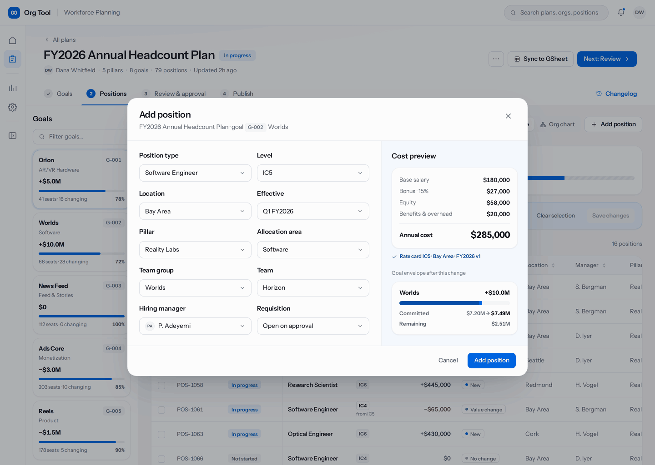Open the notifications bell

[x=621, y=13]
